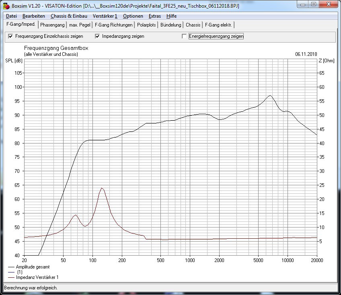The width and height of the screenshot is (341, 295).
Task: Click the Extras menu
Action: pyautogui.click(x=154, y=16)
